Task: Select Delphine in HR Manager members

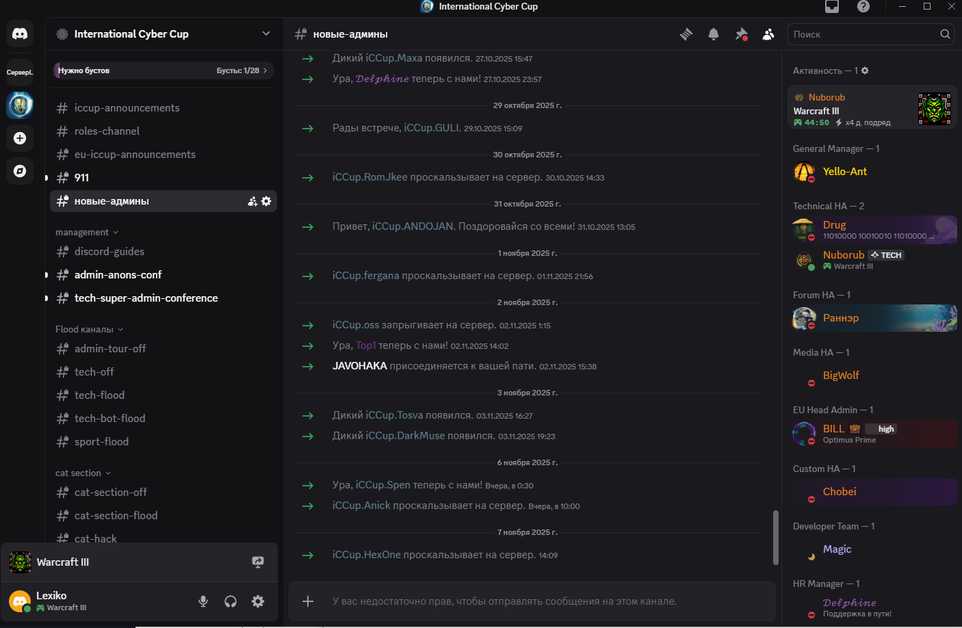Action: (874, 607)
